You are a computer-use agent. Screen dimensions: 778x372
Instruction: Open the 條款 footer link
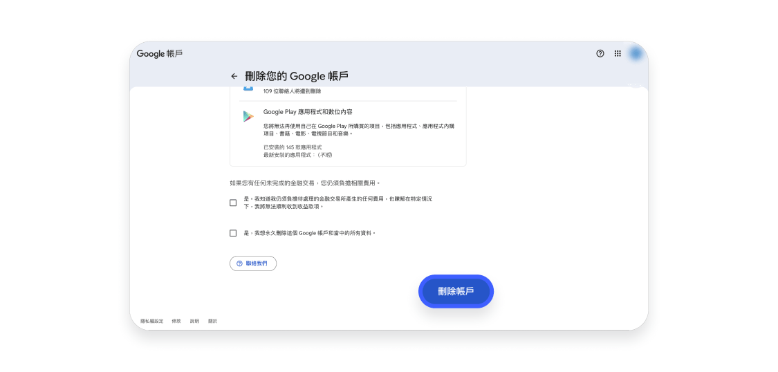coord(176,321)
